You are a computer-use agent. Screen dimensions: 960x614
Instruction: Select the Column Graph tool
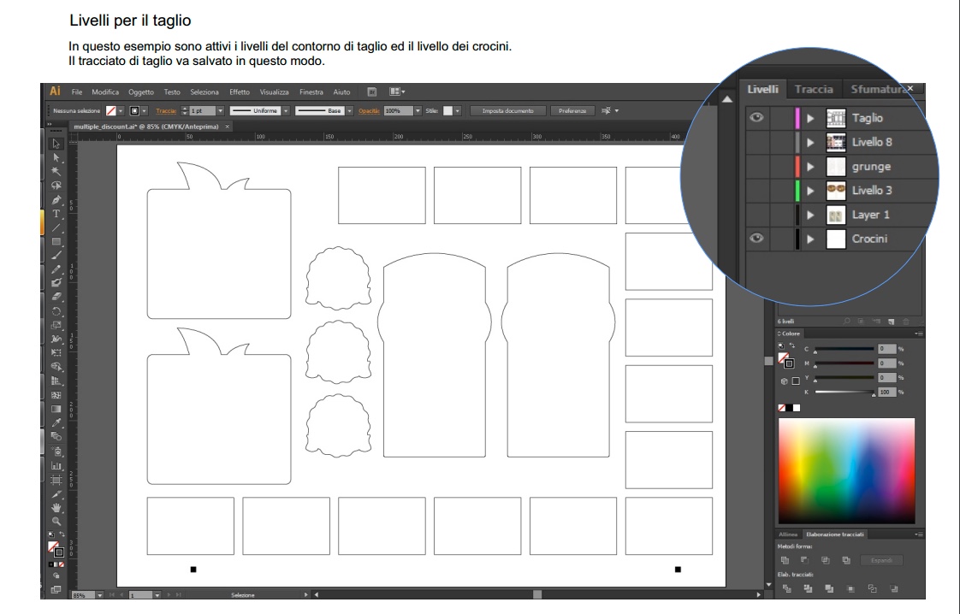click(56, 466)
